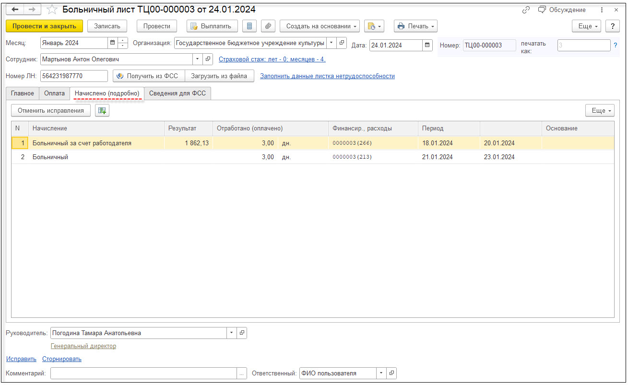Open help with the question mark button
The width and height of the screenshot is (628, 385).
pos(613,26)
